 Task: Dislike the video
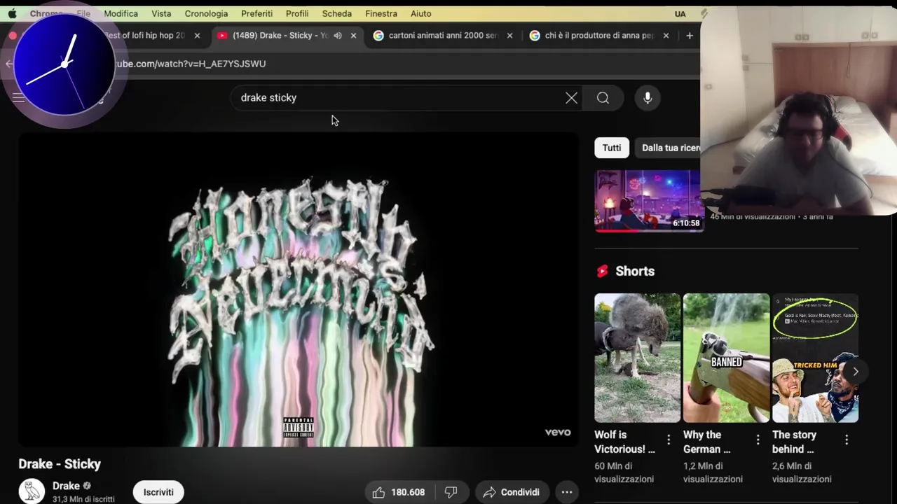[x=451, y=492]
